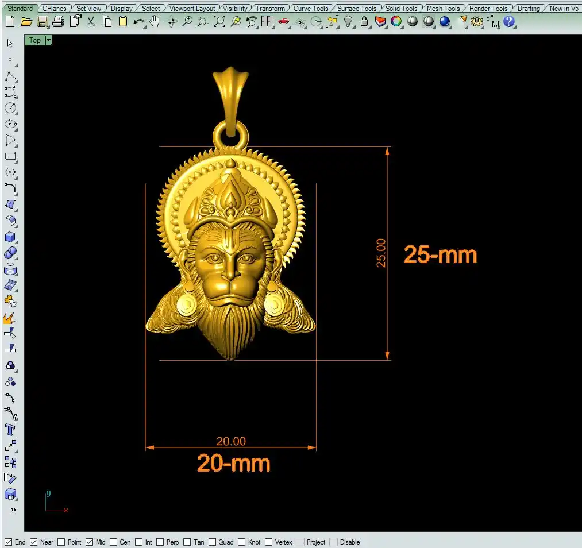Select the Text object tool
Viewport: 582px width, 548px height.
coord(10,430)
